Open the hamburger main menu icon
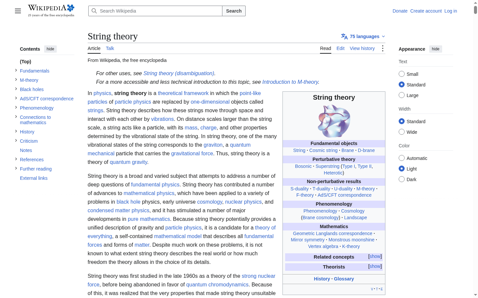This screenshot has width=478, height=298. tap(18, 11)
